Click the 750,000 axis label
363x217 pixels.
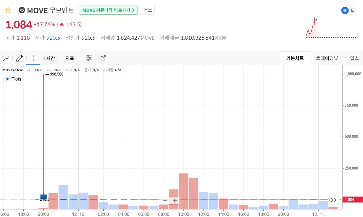click(351, 105)
